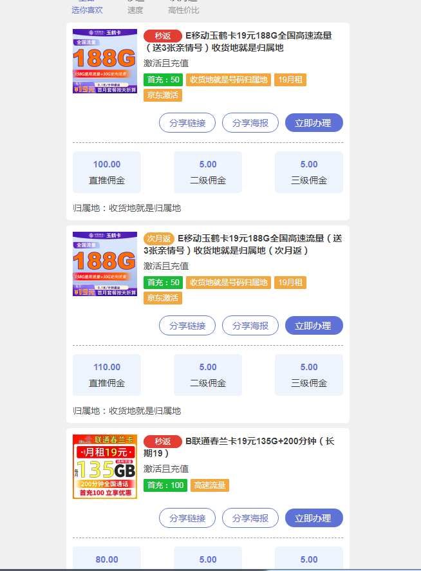Viewport: 421px width, 571px height.
Task: Switch to the 速度 tab
Action: pos(135,9)
